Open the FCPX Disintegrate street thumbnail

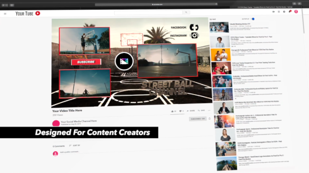coord(226,149)
